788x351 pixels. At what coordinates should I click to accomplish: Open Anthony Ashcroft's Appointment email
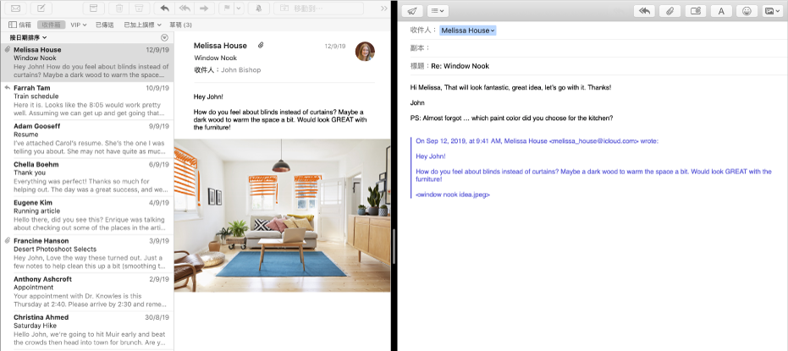tap(87, 292)
